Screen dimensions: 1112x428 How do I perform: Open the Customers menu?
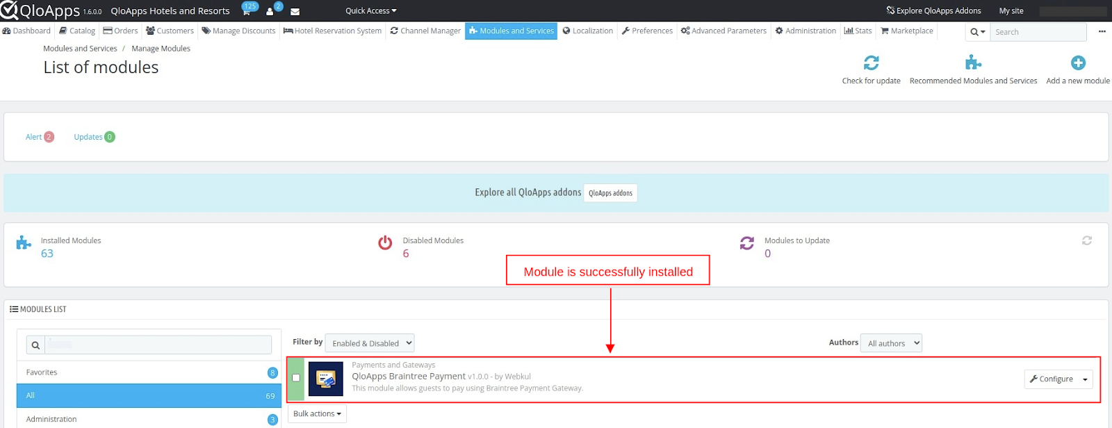tap(170, 31)
